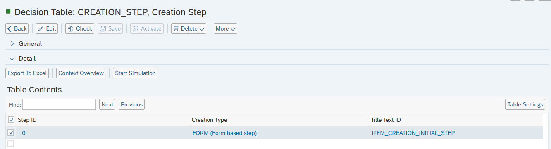Click the Delete trash button

click(x=188, y=28)
